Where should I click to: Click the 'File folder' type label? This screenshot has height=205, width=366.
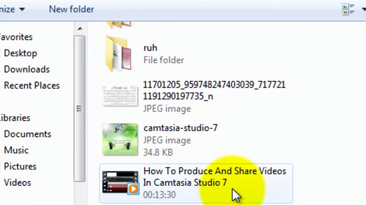(x=164, y=60)
